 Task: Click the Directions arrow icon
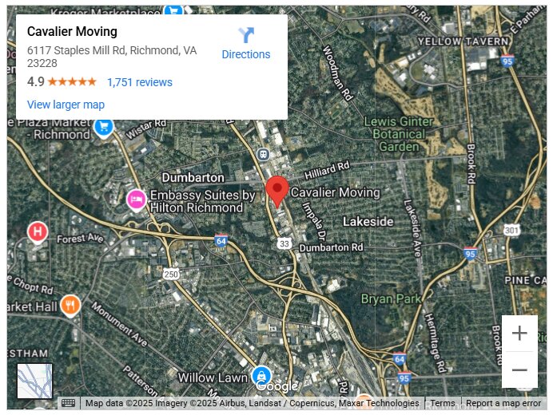(246, 35)
